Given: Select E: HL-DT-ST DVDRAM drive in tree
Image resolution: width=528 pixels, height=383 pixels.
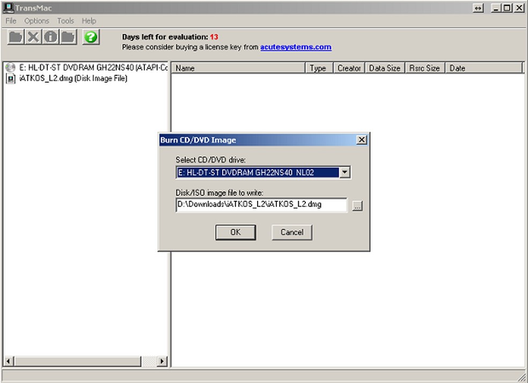Looking at the screenshot, I should click(93, 68).
